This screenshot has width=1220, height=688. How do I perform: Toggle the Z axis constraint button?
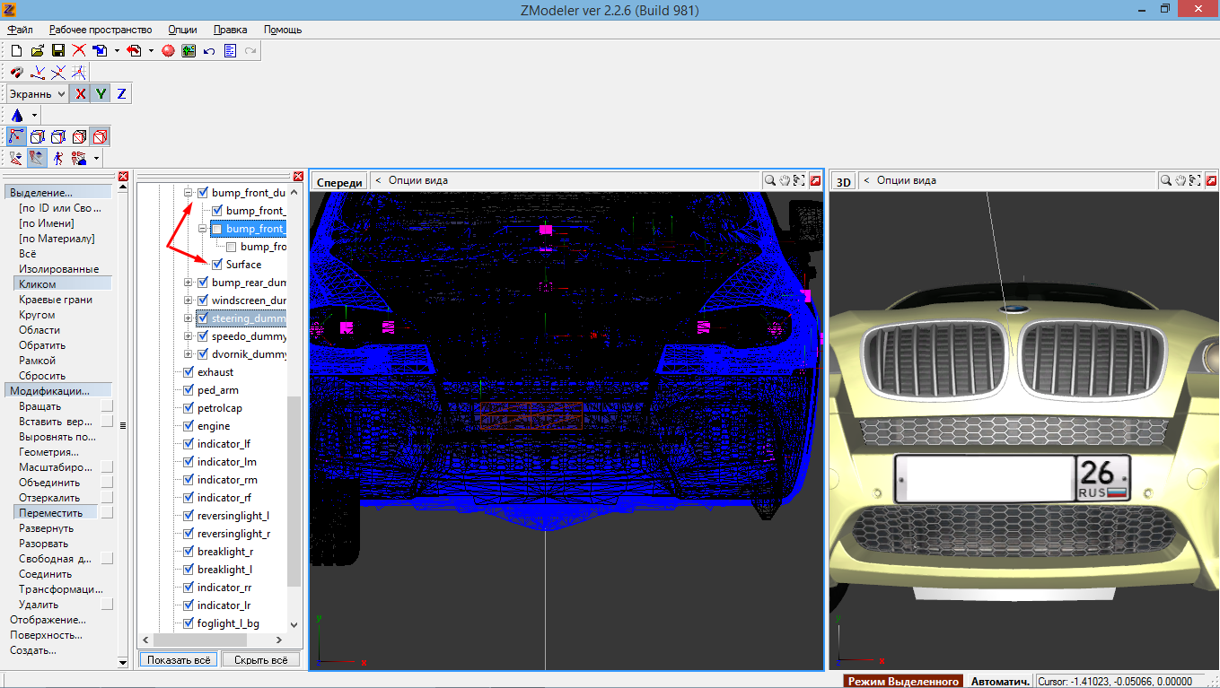click(x=121, y=94)
